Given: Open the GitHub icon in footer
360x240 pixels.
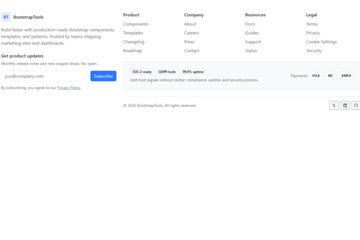Looking at the screenshot, I should coord(356,105).
